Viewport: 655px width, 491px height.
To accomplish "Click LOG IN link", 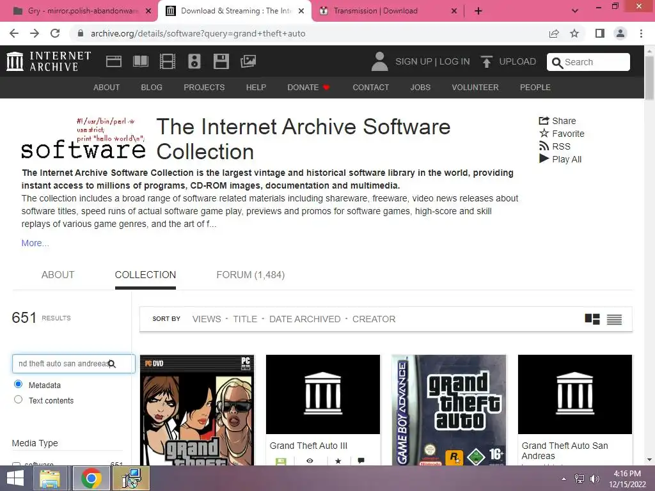I will pyautogui.click(x=455, y=61).
